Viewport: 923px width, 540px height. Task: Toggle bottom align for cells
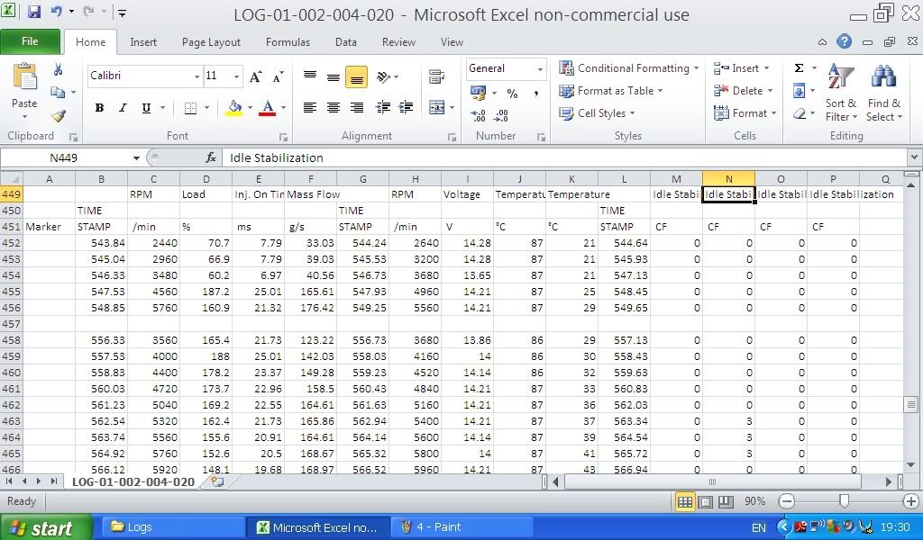tap(356, 78)
